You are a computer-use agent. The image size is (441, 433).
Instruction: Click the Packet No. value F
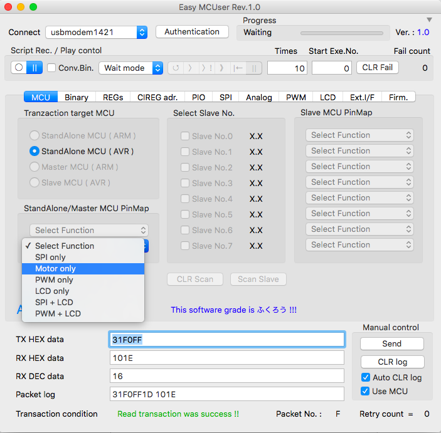point(337,414)
